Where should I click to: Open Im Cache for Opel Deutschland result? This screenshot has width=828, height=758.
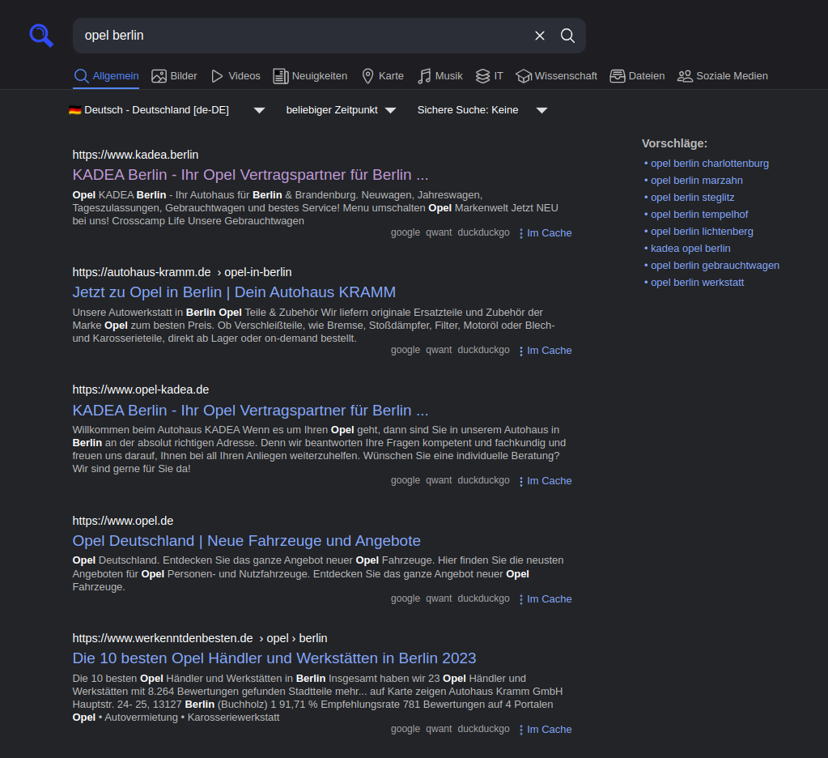550,599
